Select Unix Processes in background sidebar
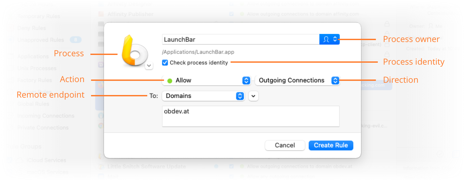The height and width of the screenshot is (181, 465). pos(37,69)
